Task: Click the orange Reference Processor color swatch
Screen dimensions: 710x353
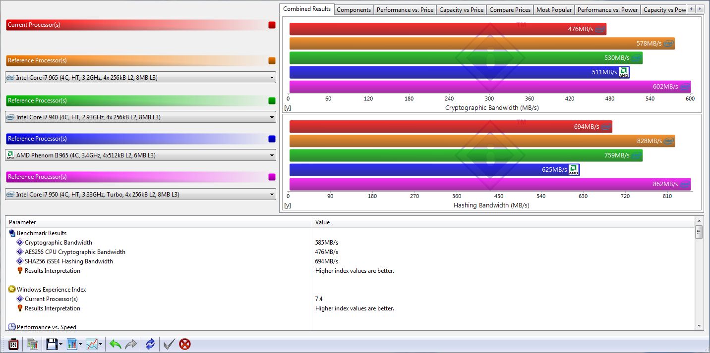Action: click(272, 60)
